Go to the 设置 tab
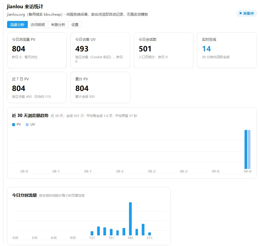Viewport: 259px width, 246px height. (75, 25)
